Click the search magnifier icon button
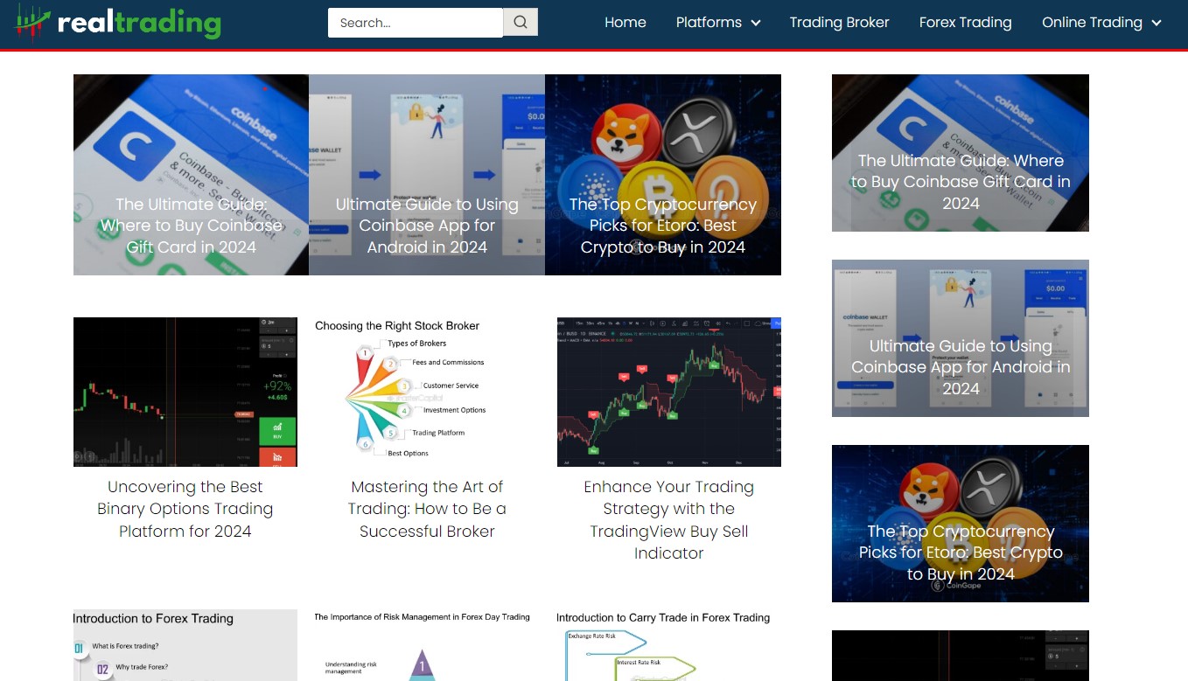Viewport: 1188px width, 681px height. 521,23
